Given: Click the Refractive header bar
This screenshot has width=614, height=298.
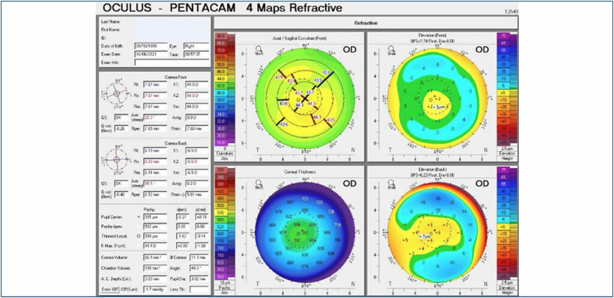Looking at the screenshot, I should tap(366, 23).
